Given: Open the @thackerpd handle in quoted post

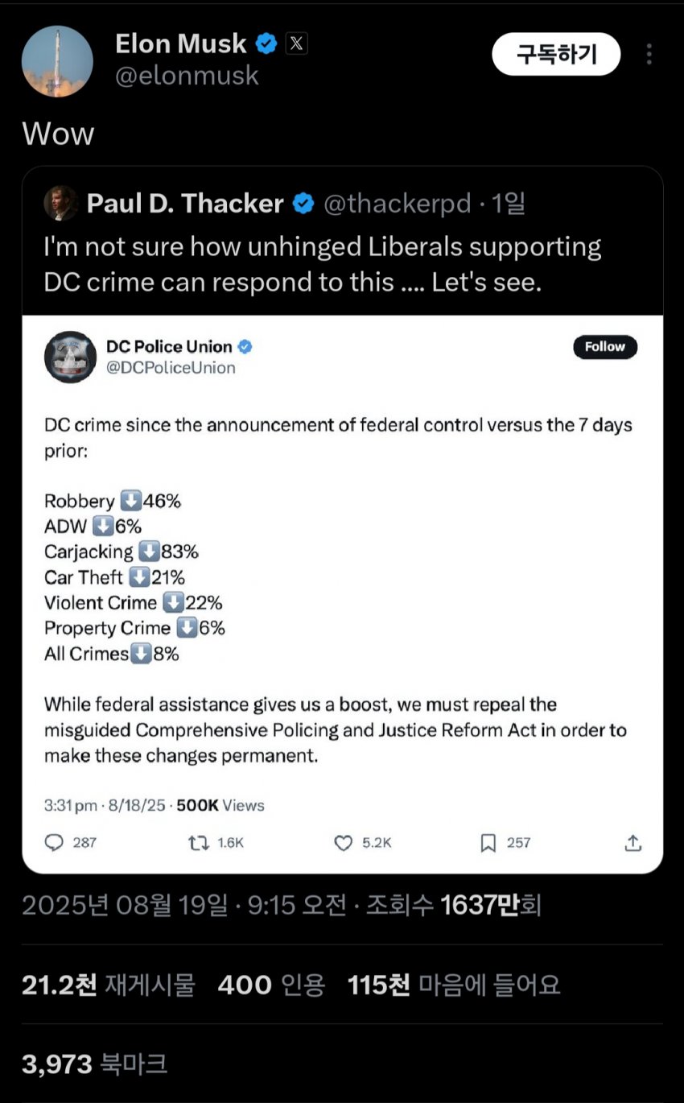Looking at the screenshot, I should click(x=397, y=204).
